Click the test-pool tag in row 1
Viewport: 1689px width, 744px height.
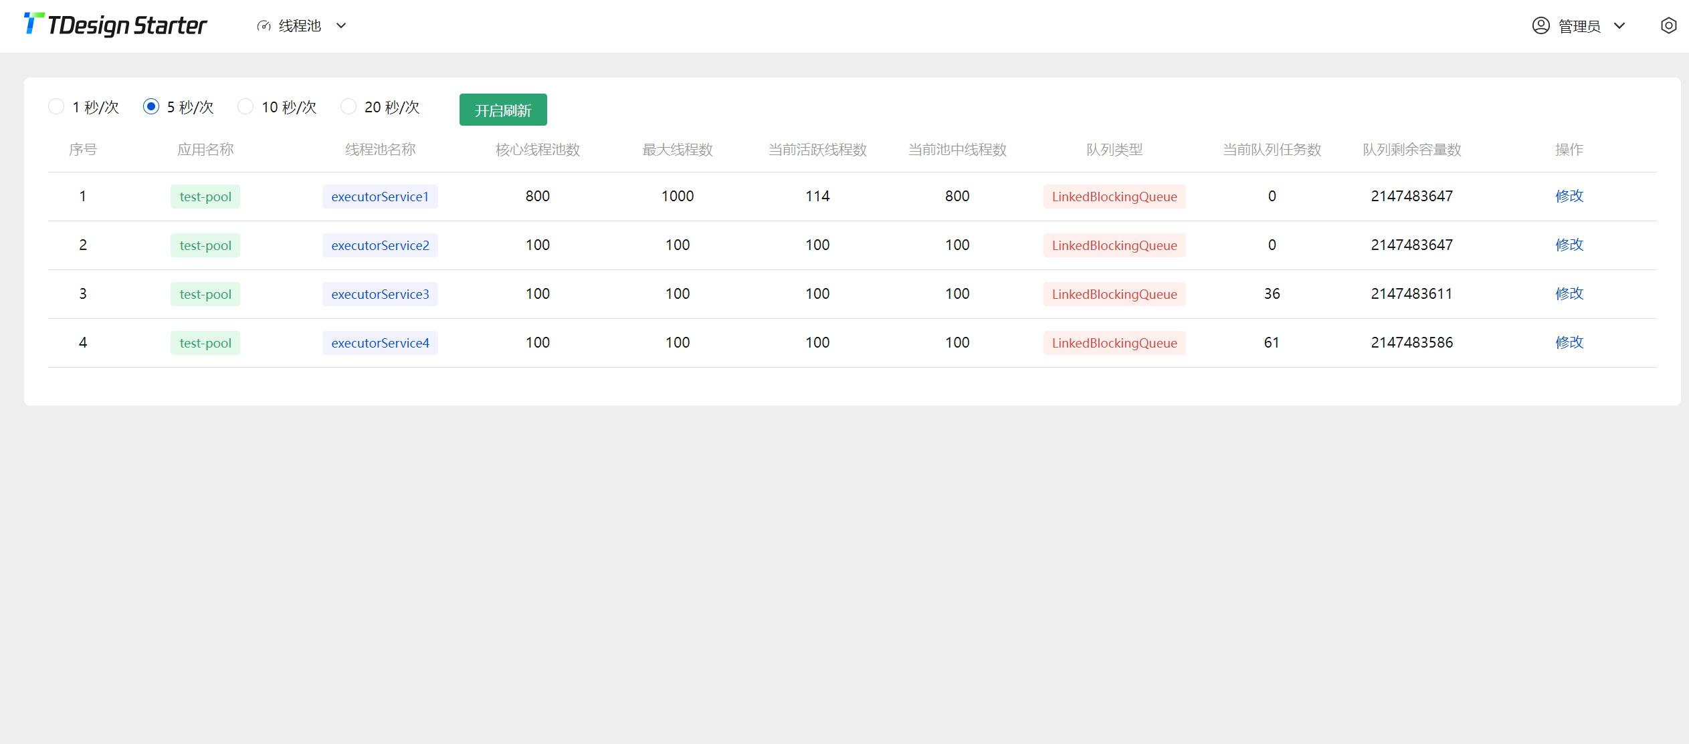(x=205, y=197)
